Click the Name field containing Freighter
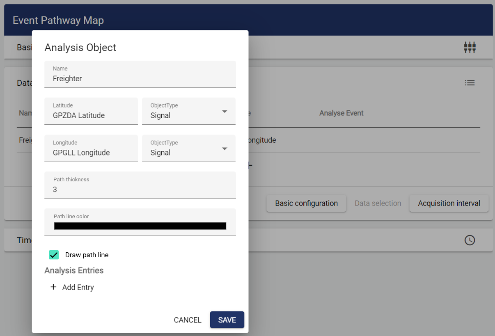The height and width of the screenshot is (336, 495). pos(140,78)
